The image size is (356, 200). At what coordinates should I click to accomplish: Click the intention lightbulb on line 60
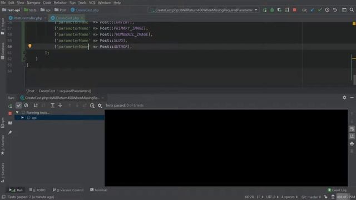[29, 46]
